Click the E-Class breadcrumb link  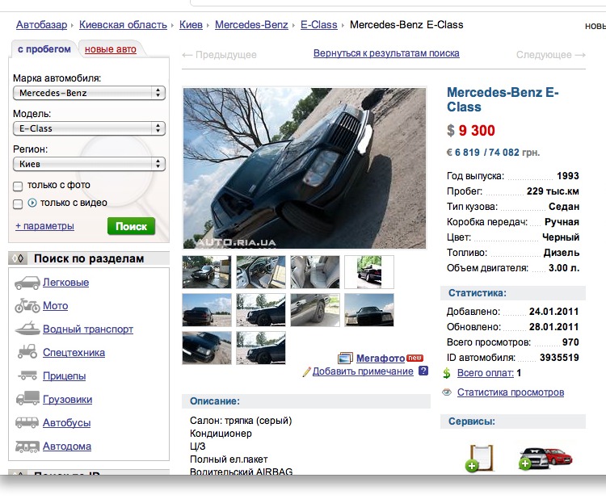tap(319, 25)
